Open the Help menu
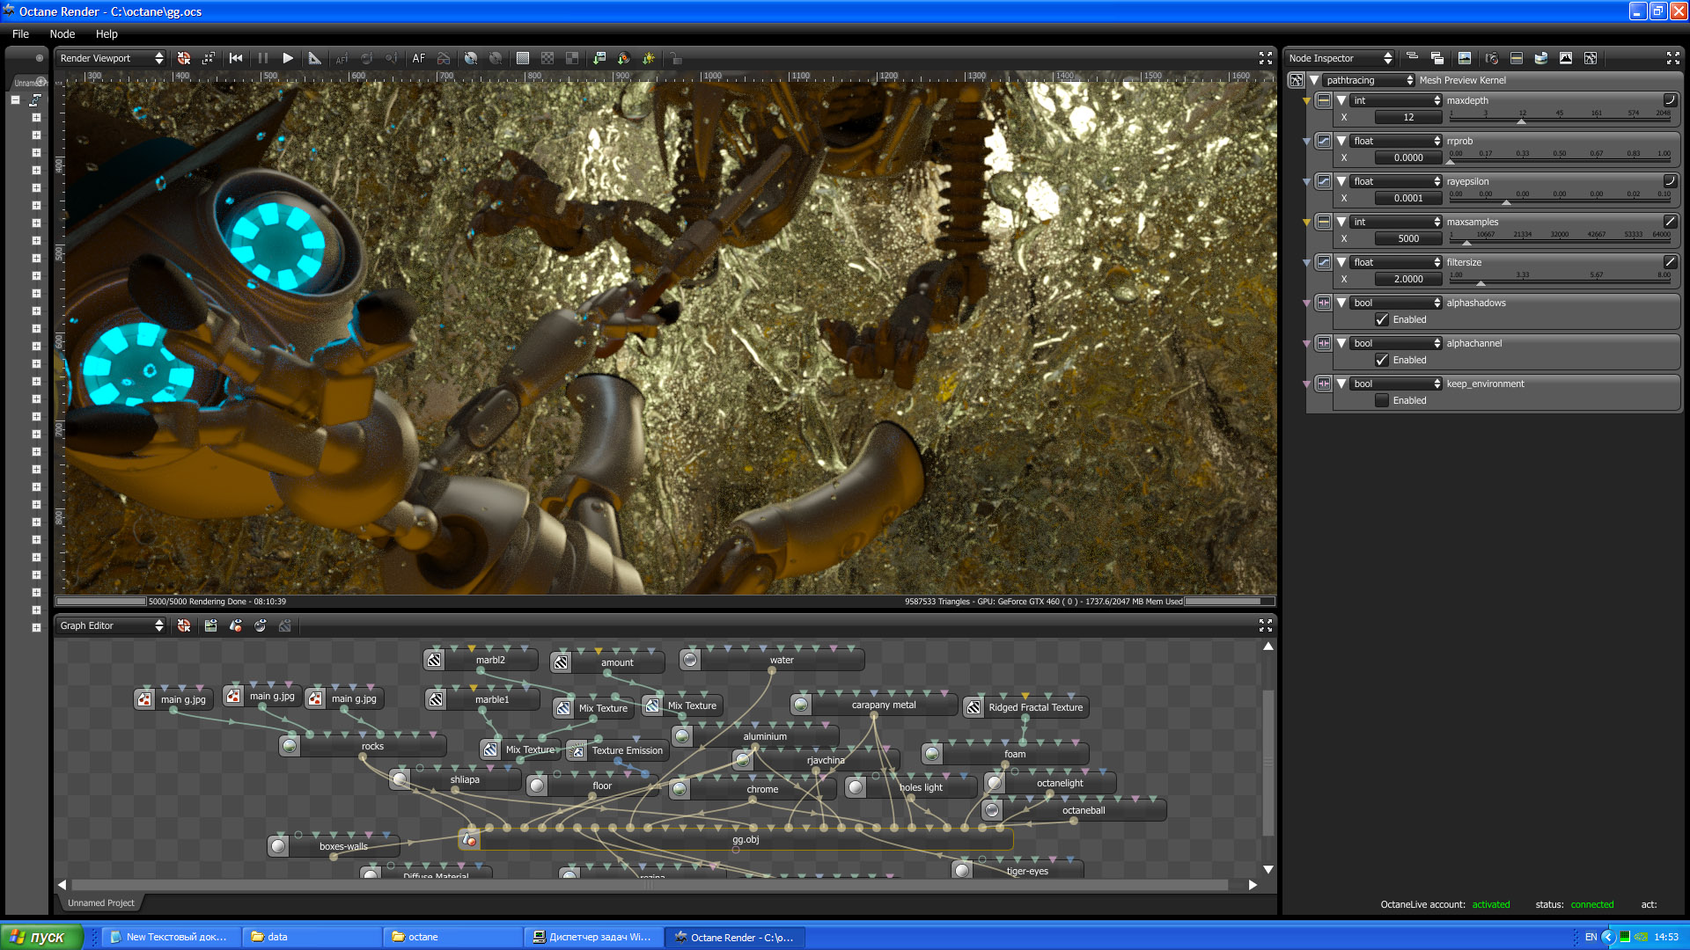This screenshot has height=950, width=1690. pyautogui.click(x=107, y=33)
